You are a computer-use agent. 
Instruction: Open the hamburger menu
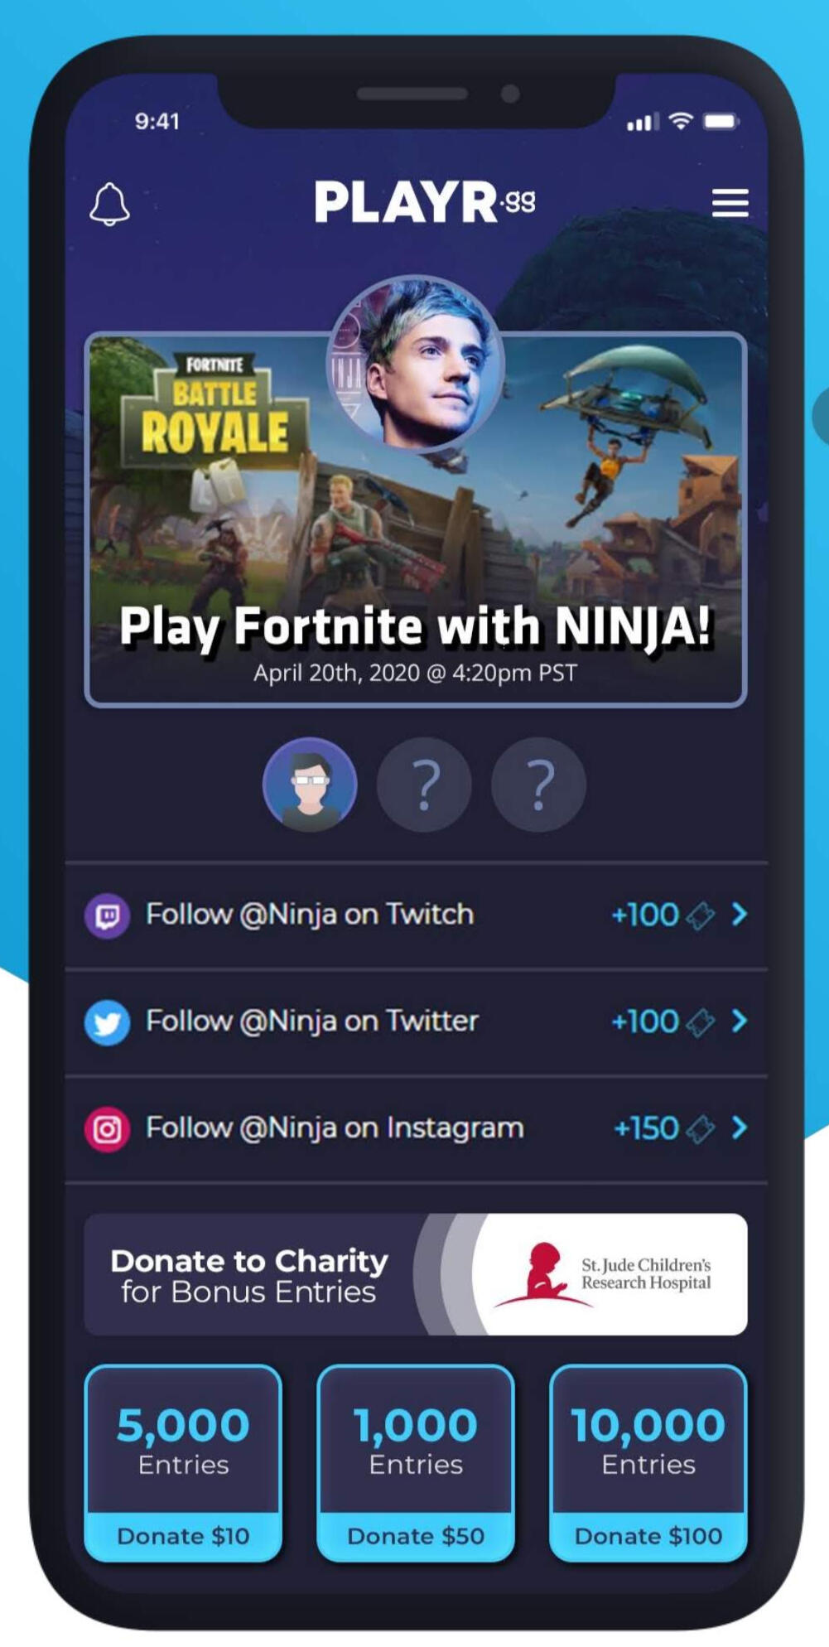pyautogui.click(x=730, y=203)
